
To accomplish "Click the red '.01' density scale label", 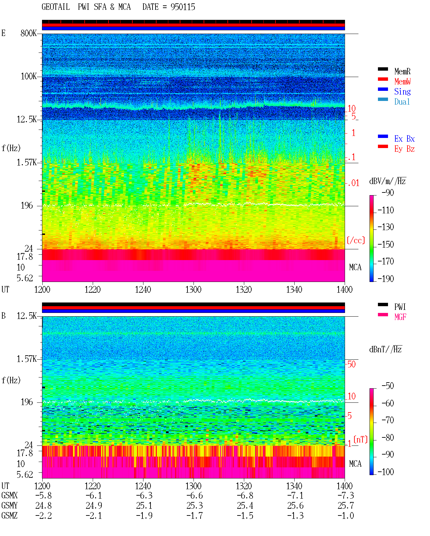I will coord(353,183).
